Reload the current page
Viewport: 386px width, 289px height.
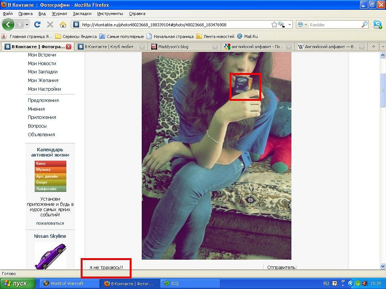[x=37, y=24]
